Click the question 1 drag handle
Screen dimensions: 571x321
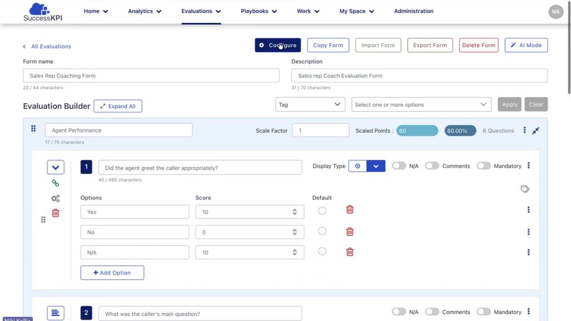(43, 220)
